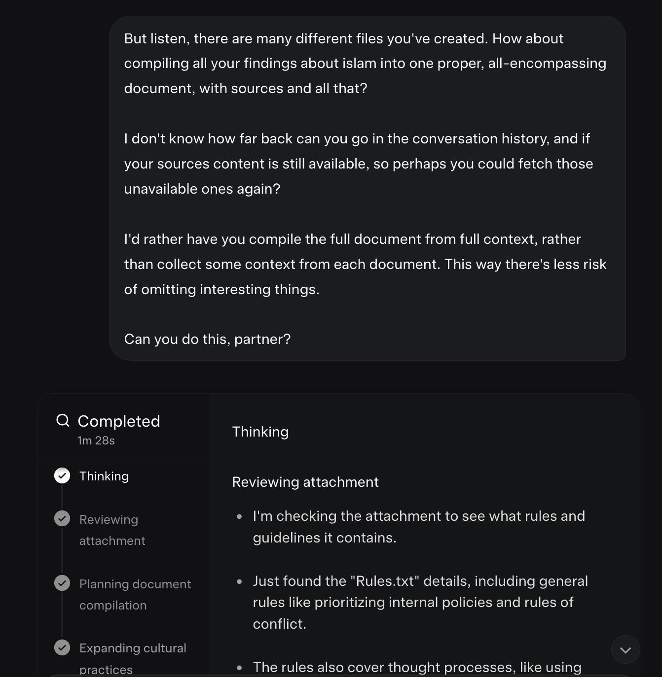This screenshot has height=677, width=662.
Task: Open the Planning document compilation step
Action: [135, 594]
